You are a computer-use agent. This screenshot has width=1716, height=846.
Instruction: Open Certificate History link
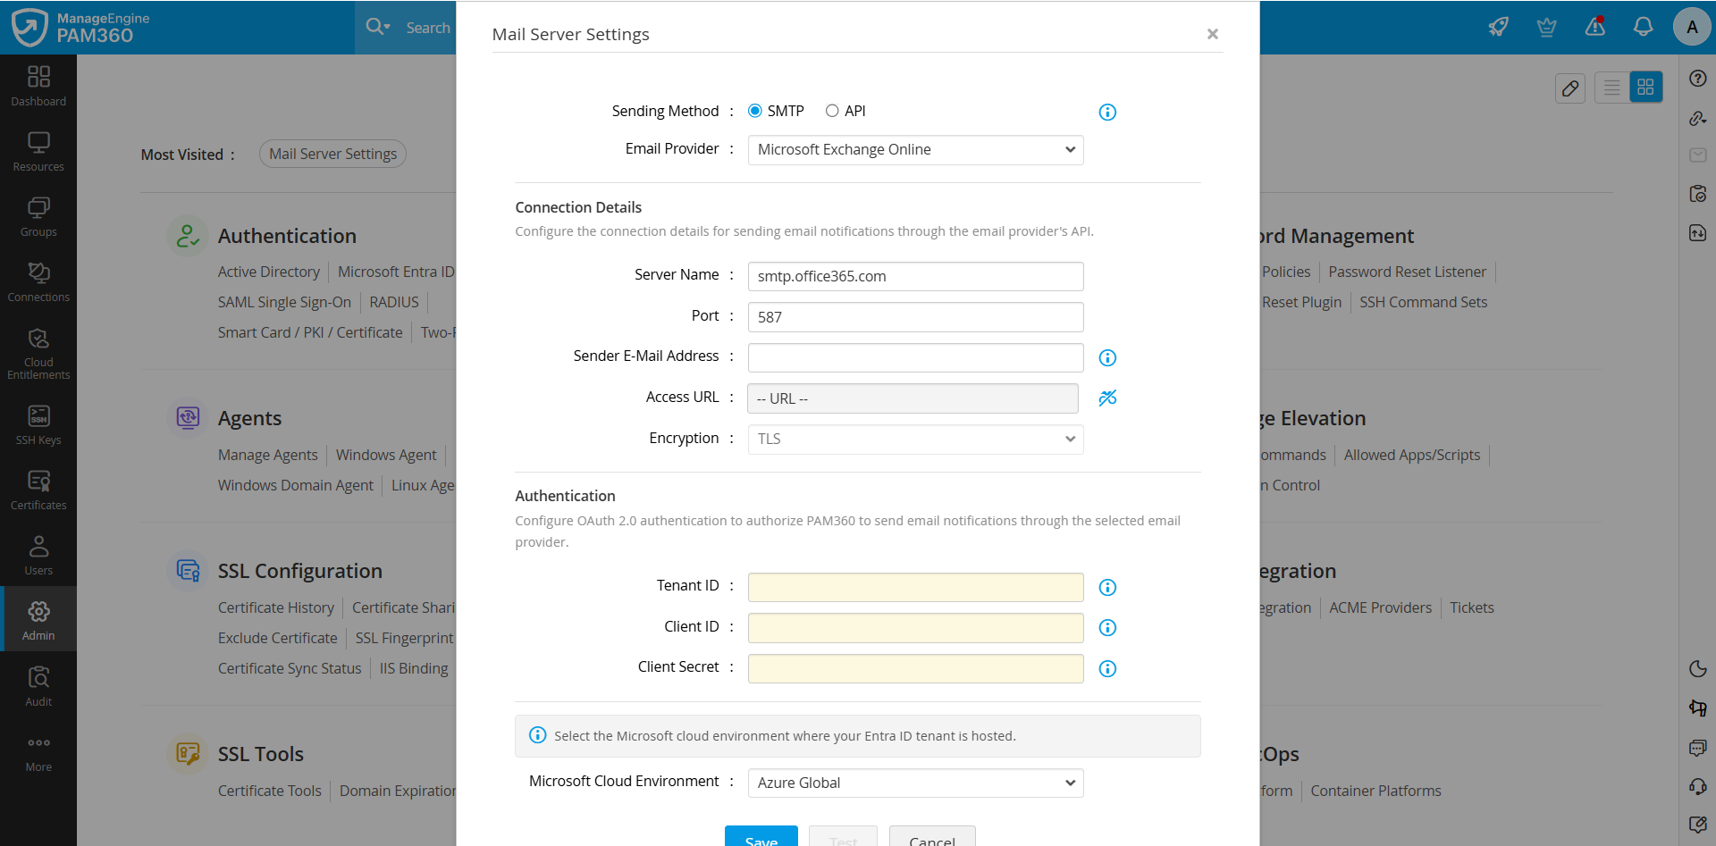pos(275,607)
